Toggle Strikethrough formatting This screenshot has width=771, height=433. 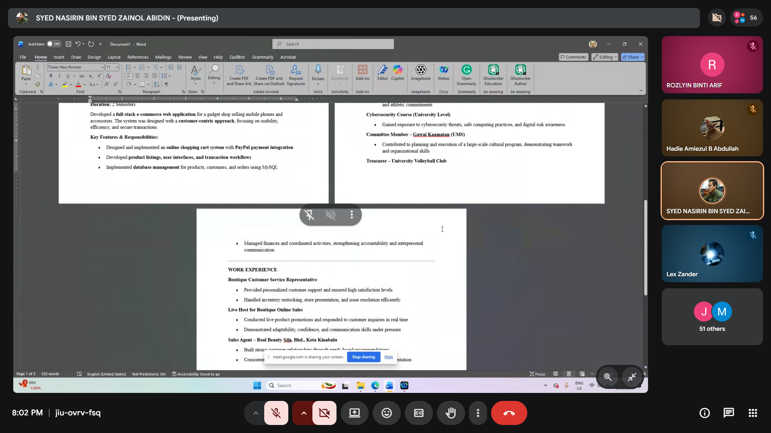coord(82,76)
